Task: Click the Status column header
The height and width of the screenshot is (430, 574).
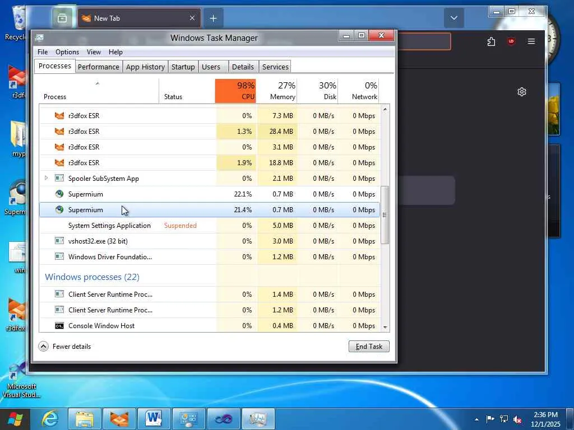Action: (x=187, y=91)
